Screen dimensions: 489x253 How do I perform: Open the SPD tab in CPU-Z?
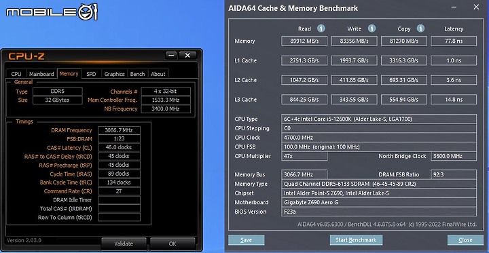click(x=91, y=74)
